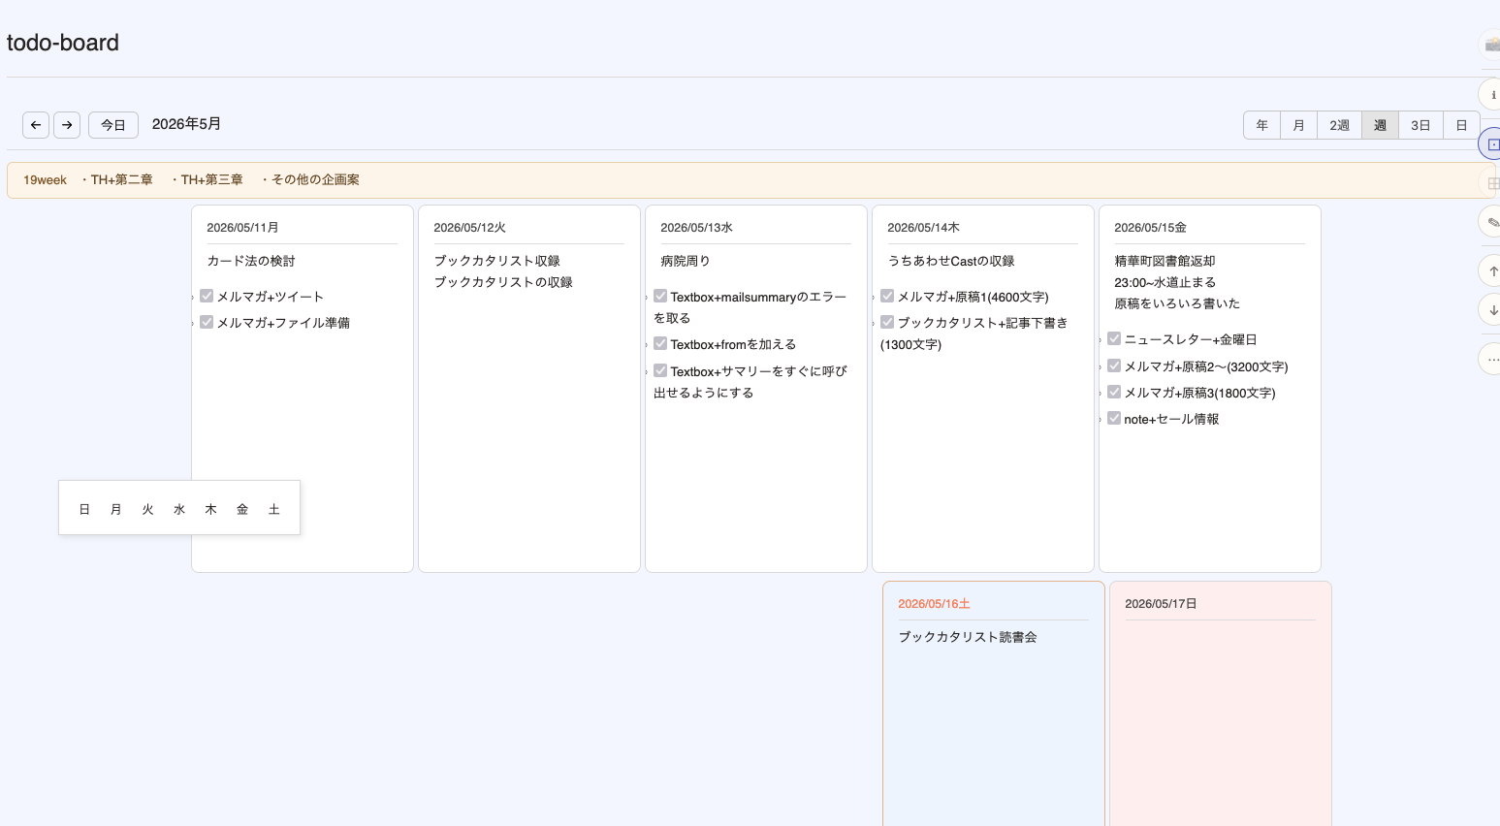Click the 病院周り entry
This screenshot has height=826, width=1500.
(686, 261)
